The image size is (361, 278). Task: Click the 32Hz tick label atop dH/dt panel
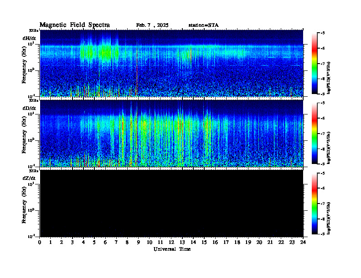[34, 30]
